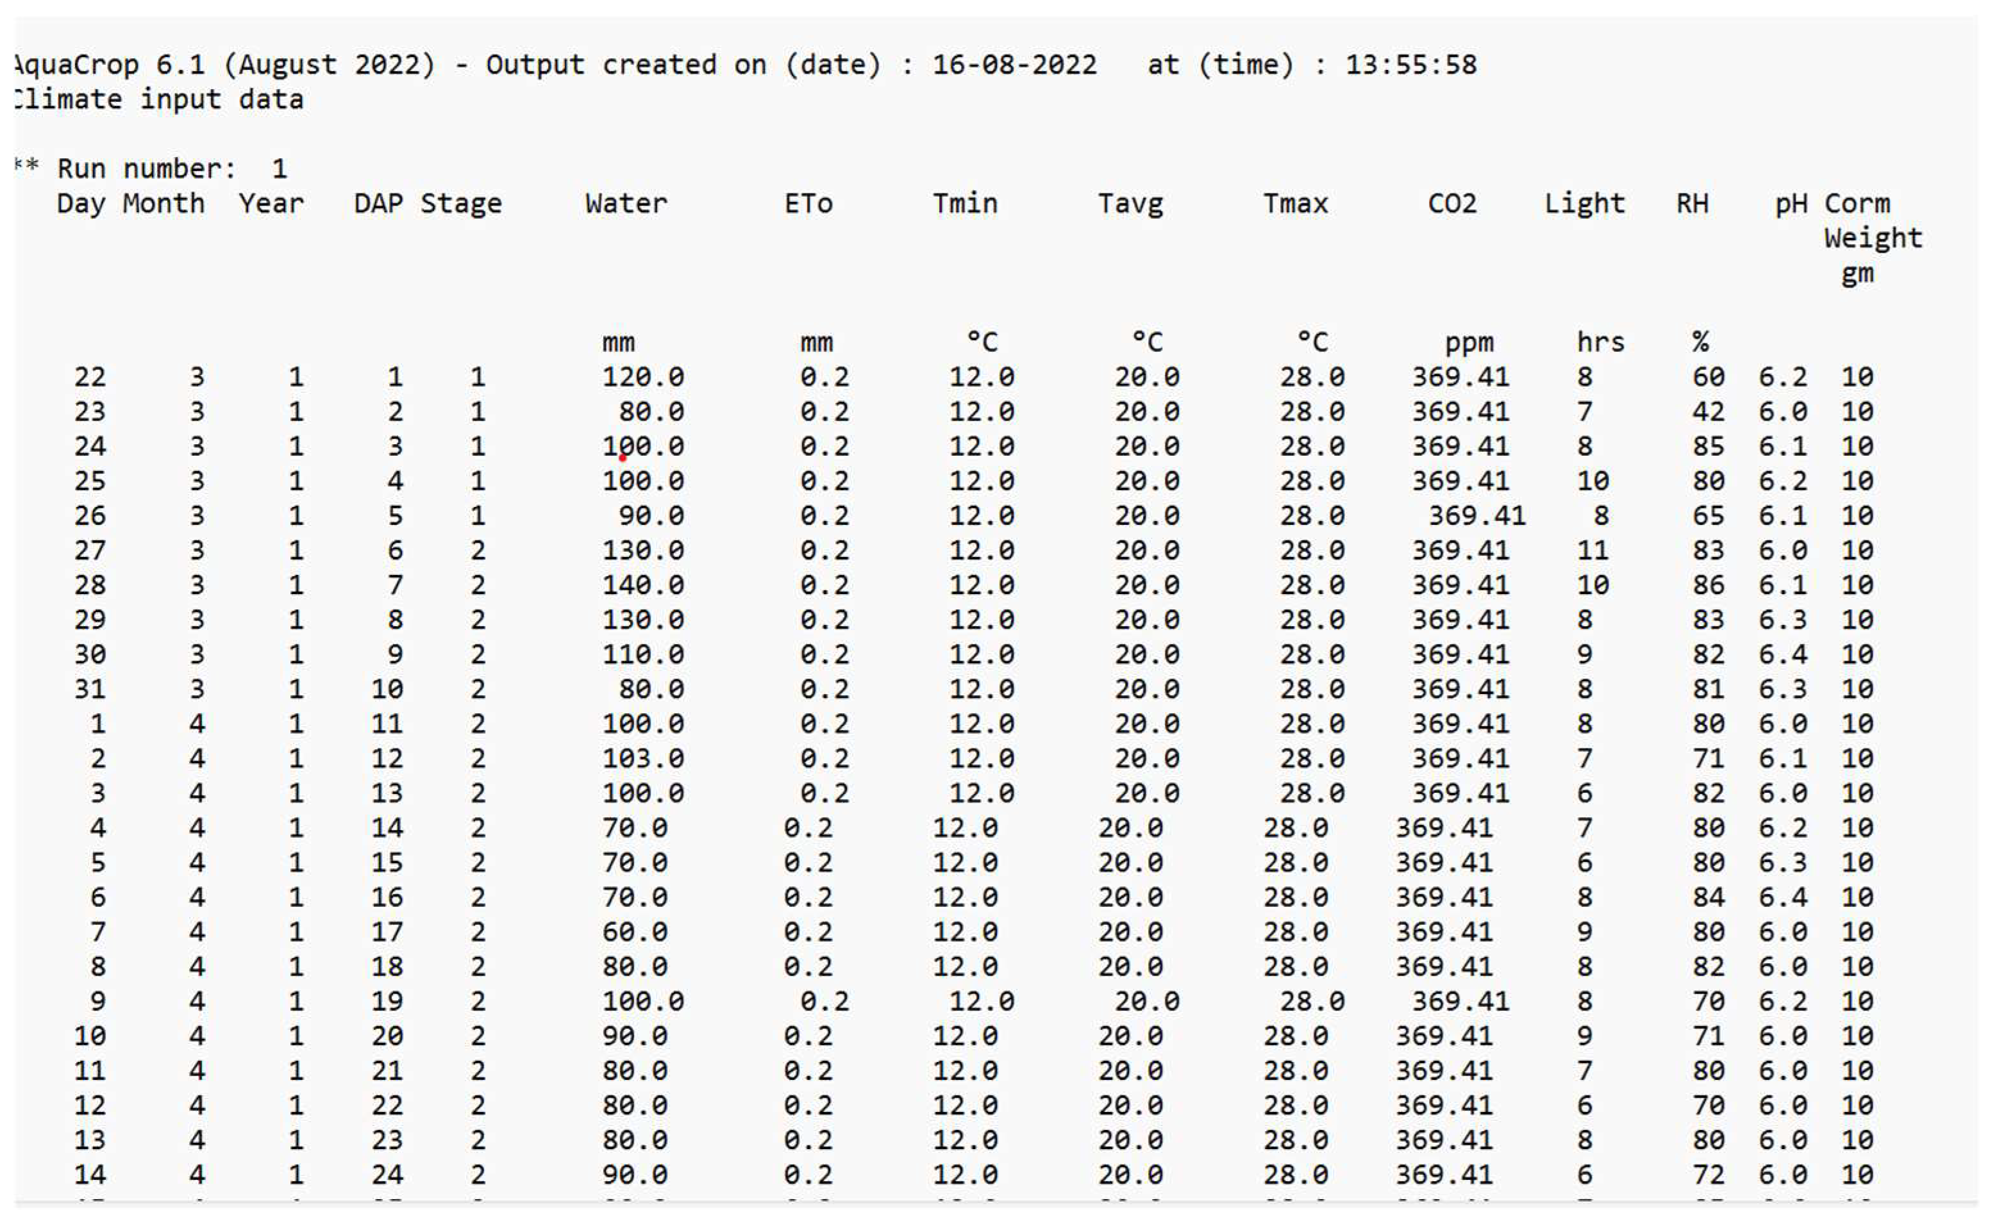Select the Light column header
The image size is (1997, 1226).
point(1584,204)
